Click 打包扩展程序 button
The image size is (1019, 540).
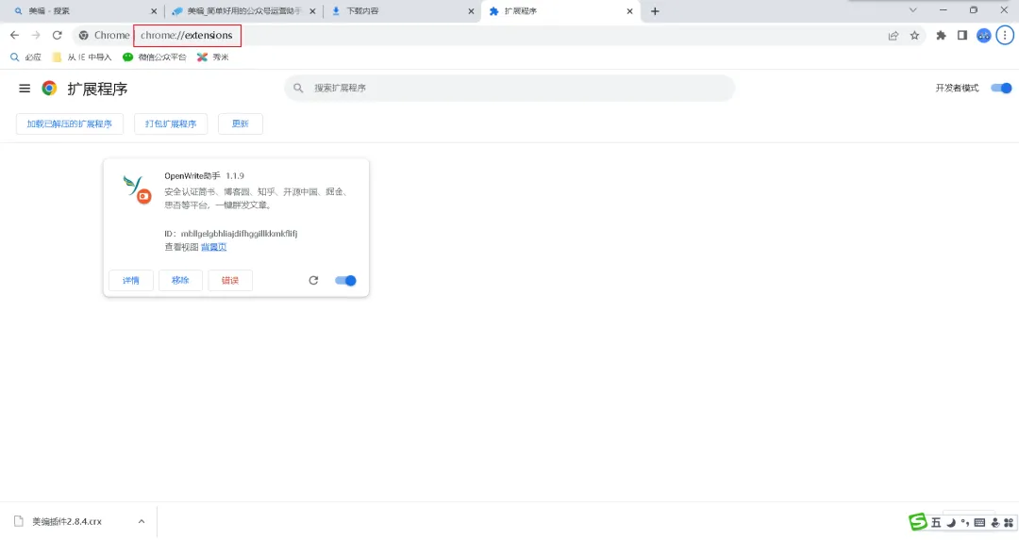[171, 124]
